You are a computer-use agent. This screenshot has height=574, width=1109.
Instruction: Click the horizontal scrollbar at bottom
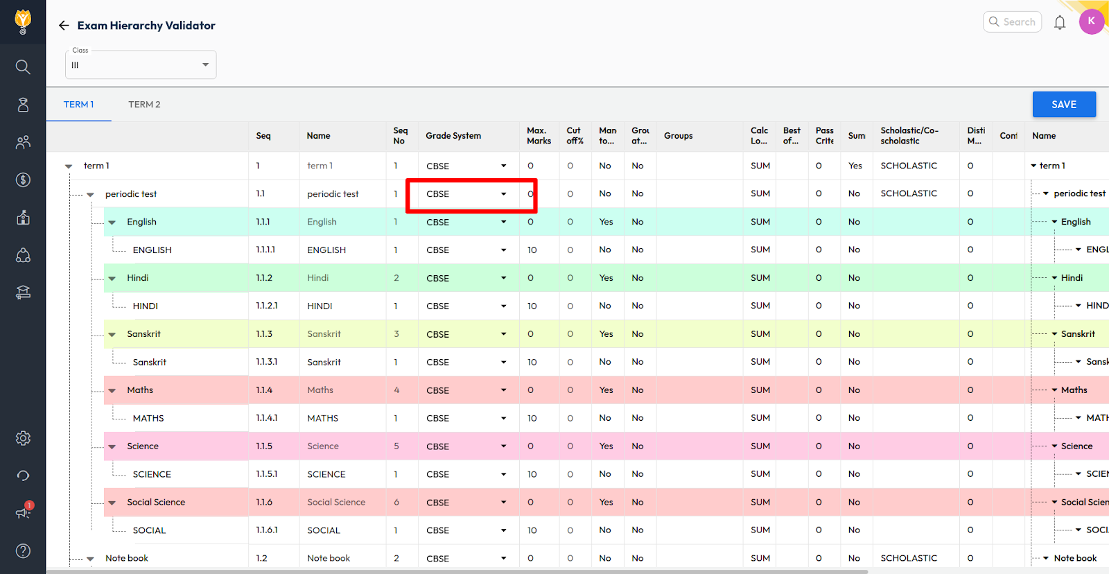pos(457,571)
